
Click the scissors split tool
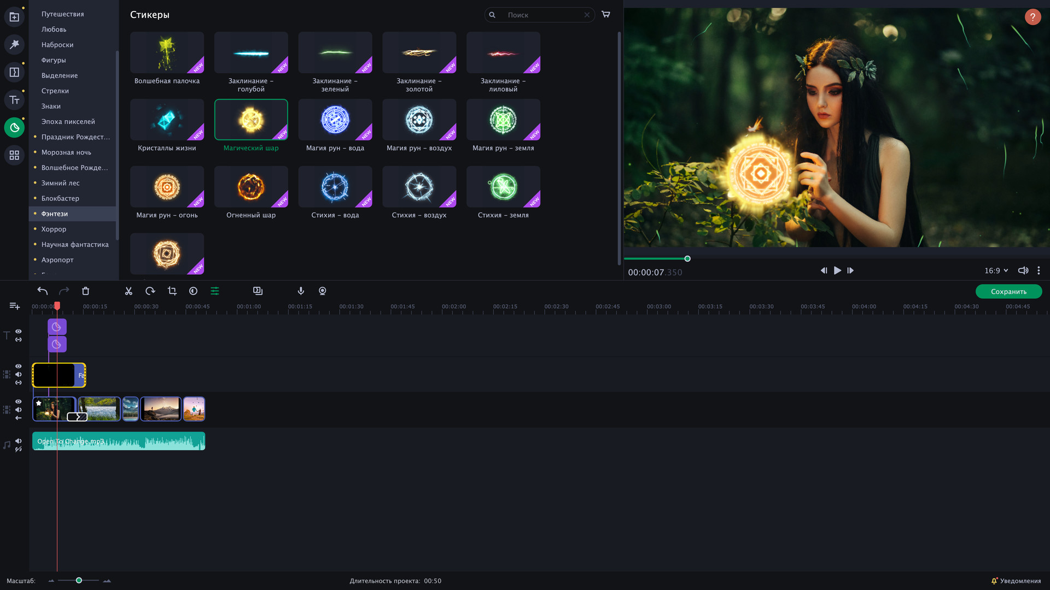click(129, 291)
